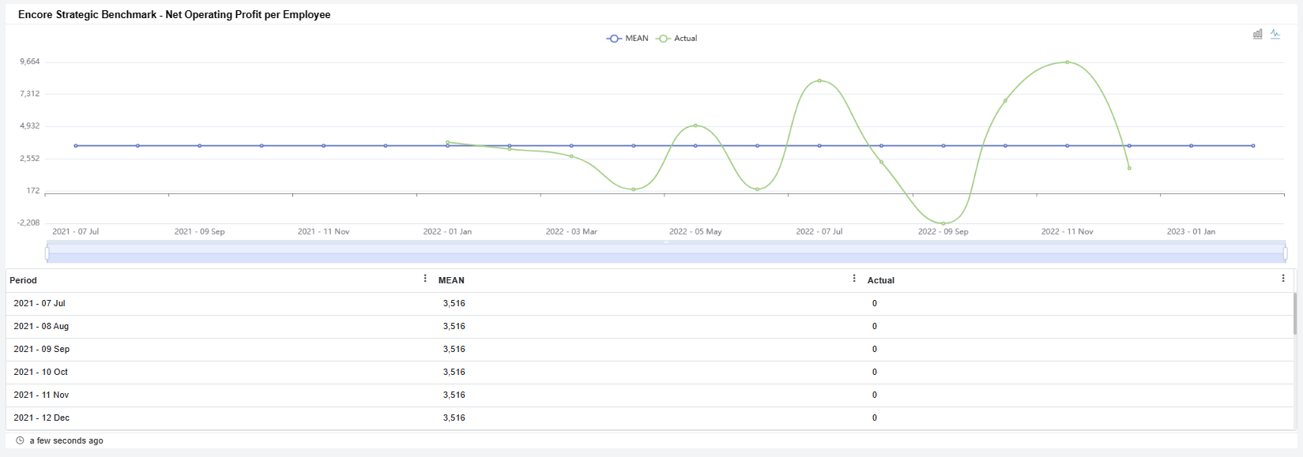Viewport: 1303px width, 457px height.
Task: Click the table's vertical scrollbar
Action: tap(1294, 314)
